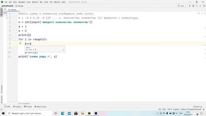
Task: Click the warnings count indicator in editor corner
Action: click(x=198, y=13)
